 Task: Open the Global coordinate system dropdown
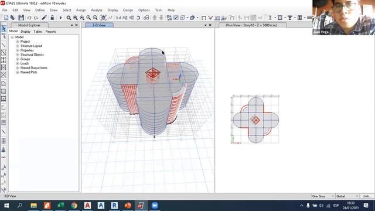(x=347, y=196)
